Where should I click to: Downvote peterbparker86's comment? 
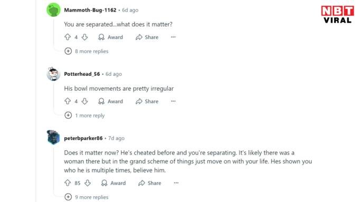pos(88,183)
